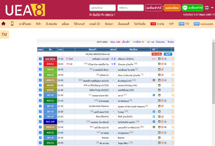This screenshot has height=146, width=215.
Task: Uncheck the RUS CUP match checkbox
Action: click(x=40, y=121)
